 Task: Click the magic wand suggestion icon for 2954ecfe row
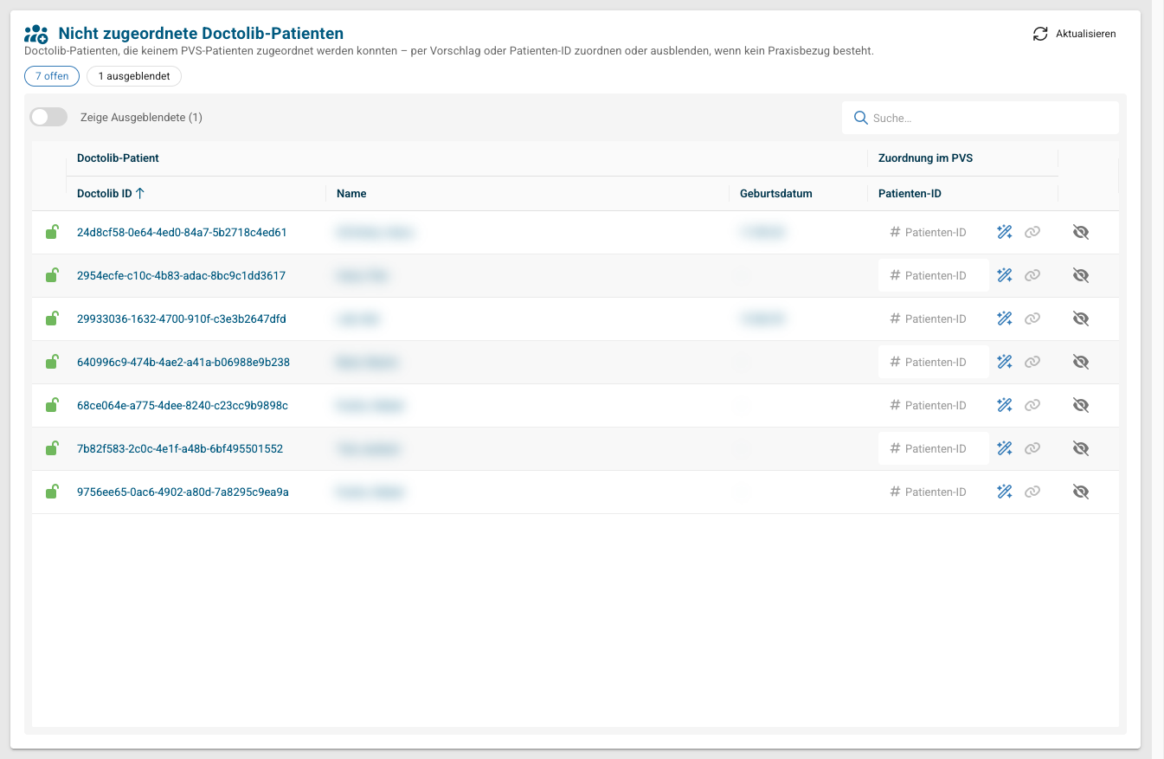pyautogui.click(x=1005, y=275)
